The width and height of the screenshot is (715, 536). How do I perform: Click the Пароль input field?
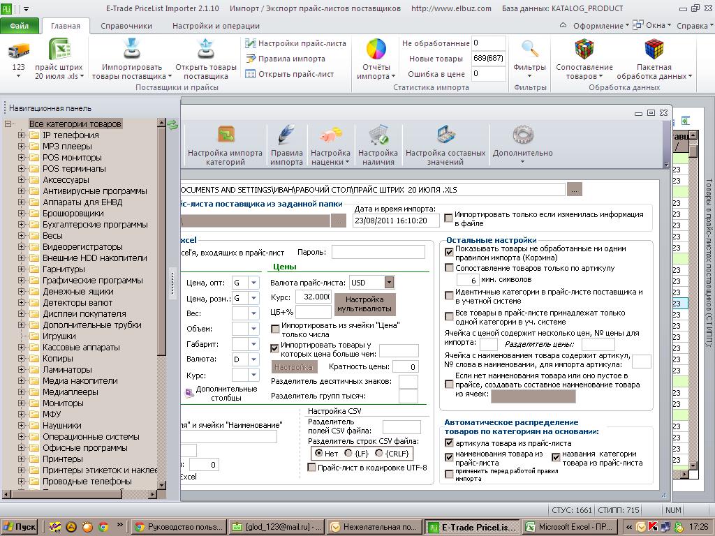[378, 252]
